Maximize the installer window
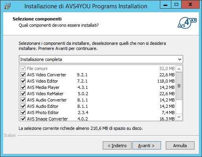 [176, 5]
